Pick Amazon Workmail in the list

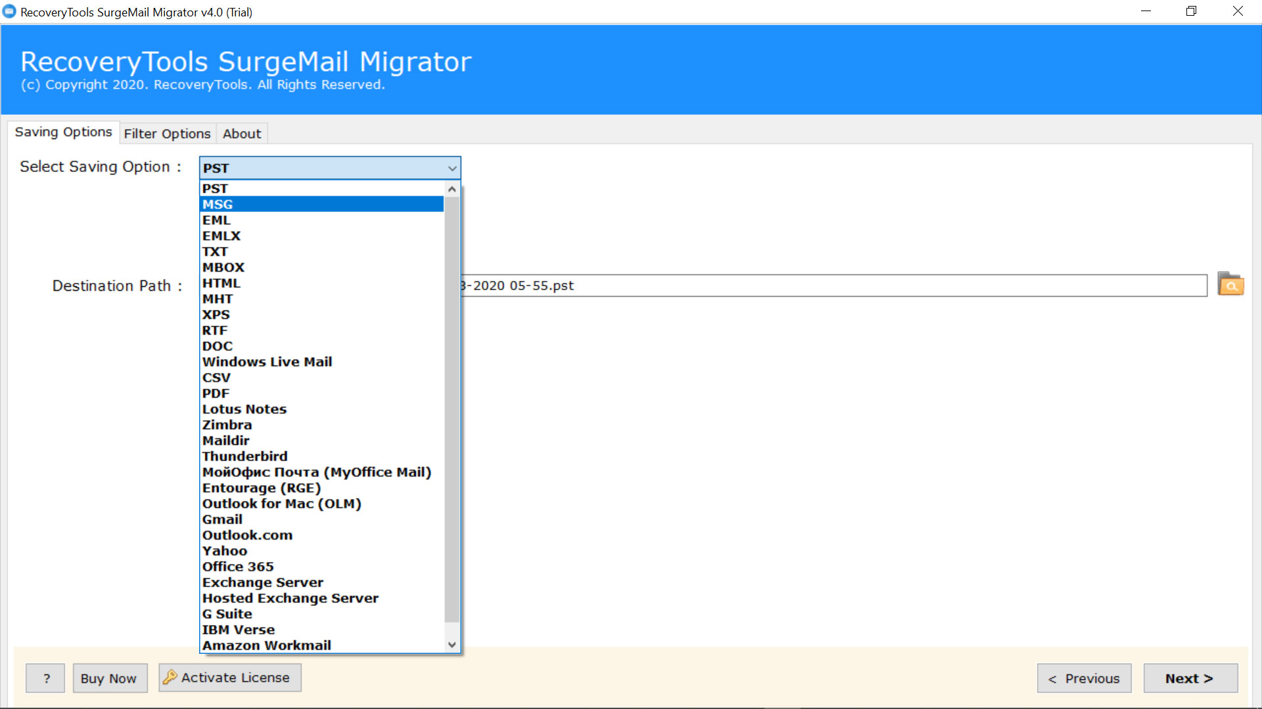[x=322, y=645]
